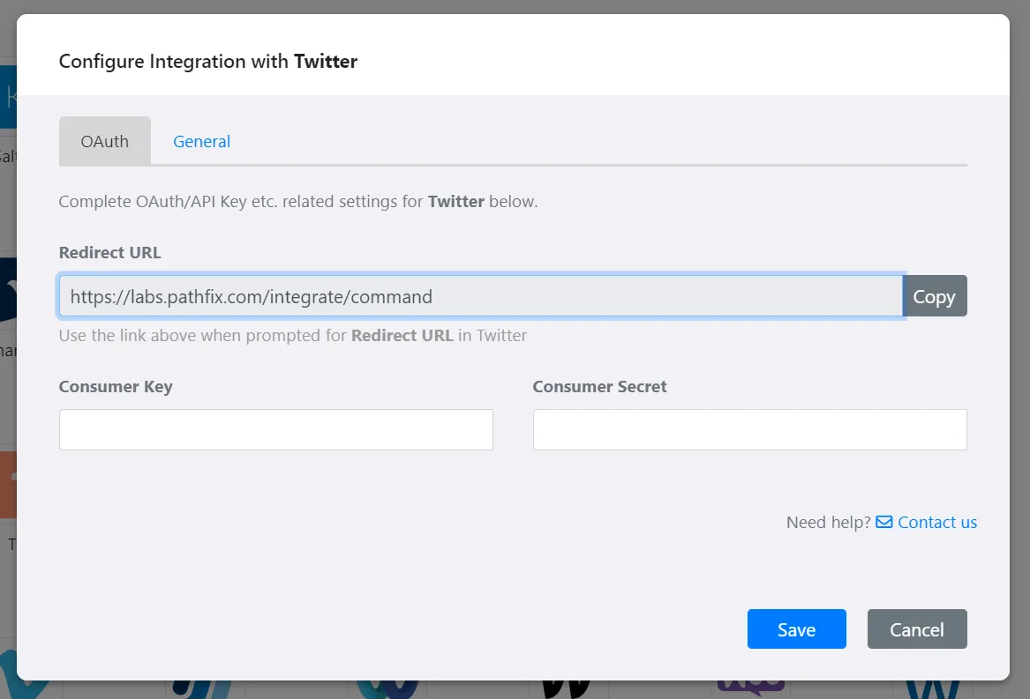This screenshot has width=1030, height=699.
Task: Click the "Redirect URL" field label
Action: (x=109, y=253)
